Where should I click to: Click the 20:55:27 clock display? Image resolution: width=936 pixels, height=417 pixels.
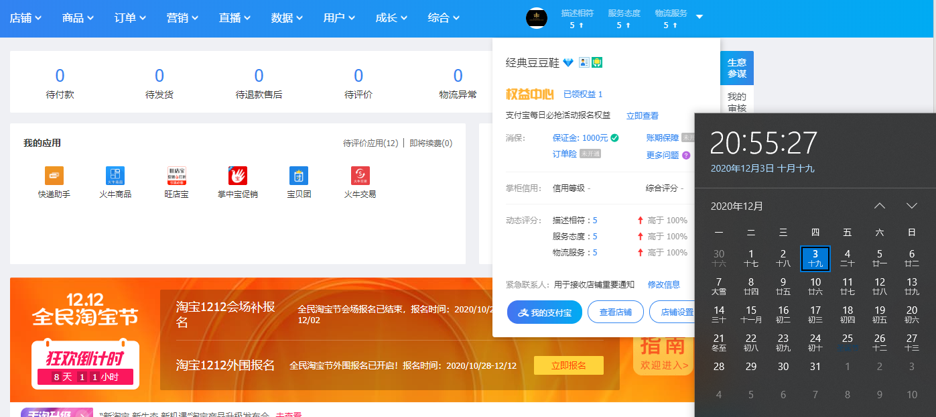[764, 143]
